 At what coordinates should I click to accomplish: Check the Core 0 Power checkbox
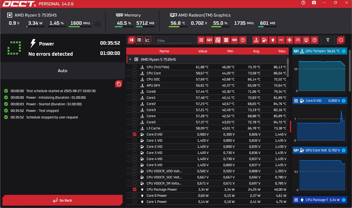click(x=134, y=196)
